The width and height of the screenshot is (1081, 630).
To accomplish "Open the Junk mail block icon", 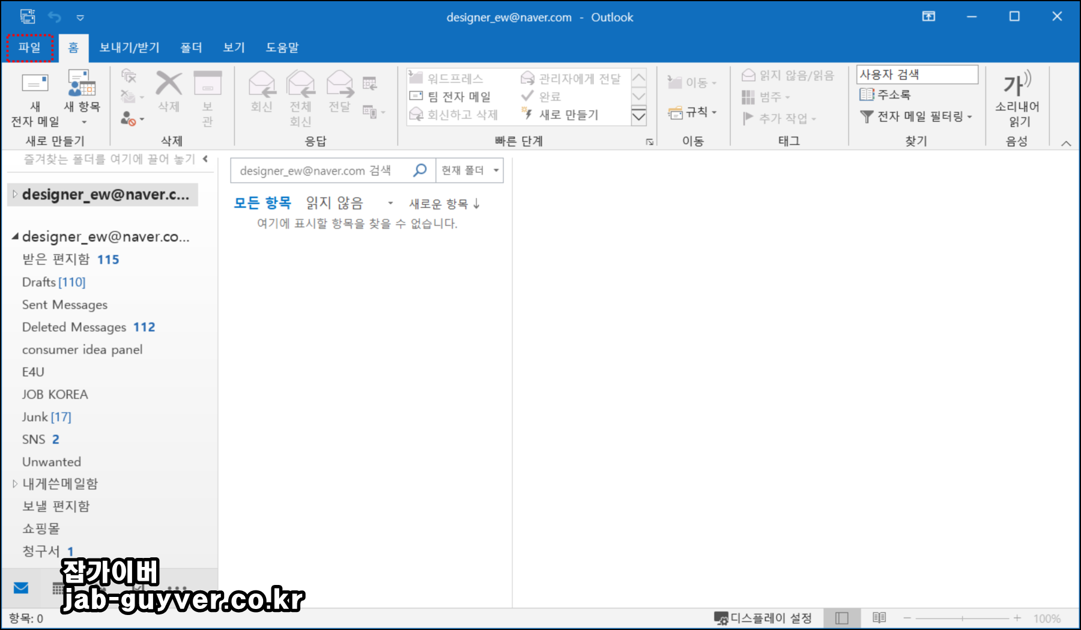I will point(132,118).
